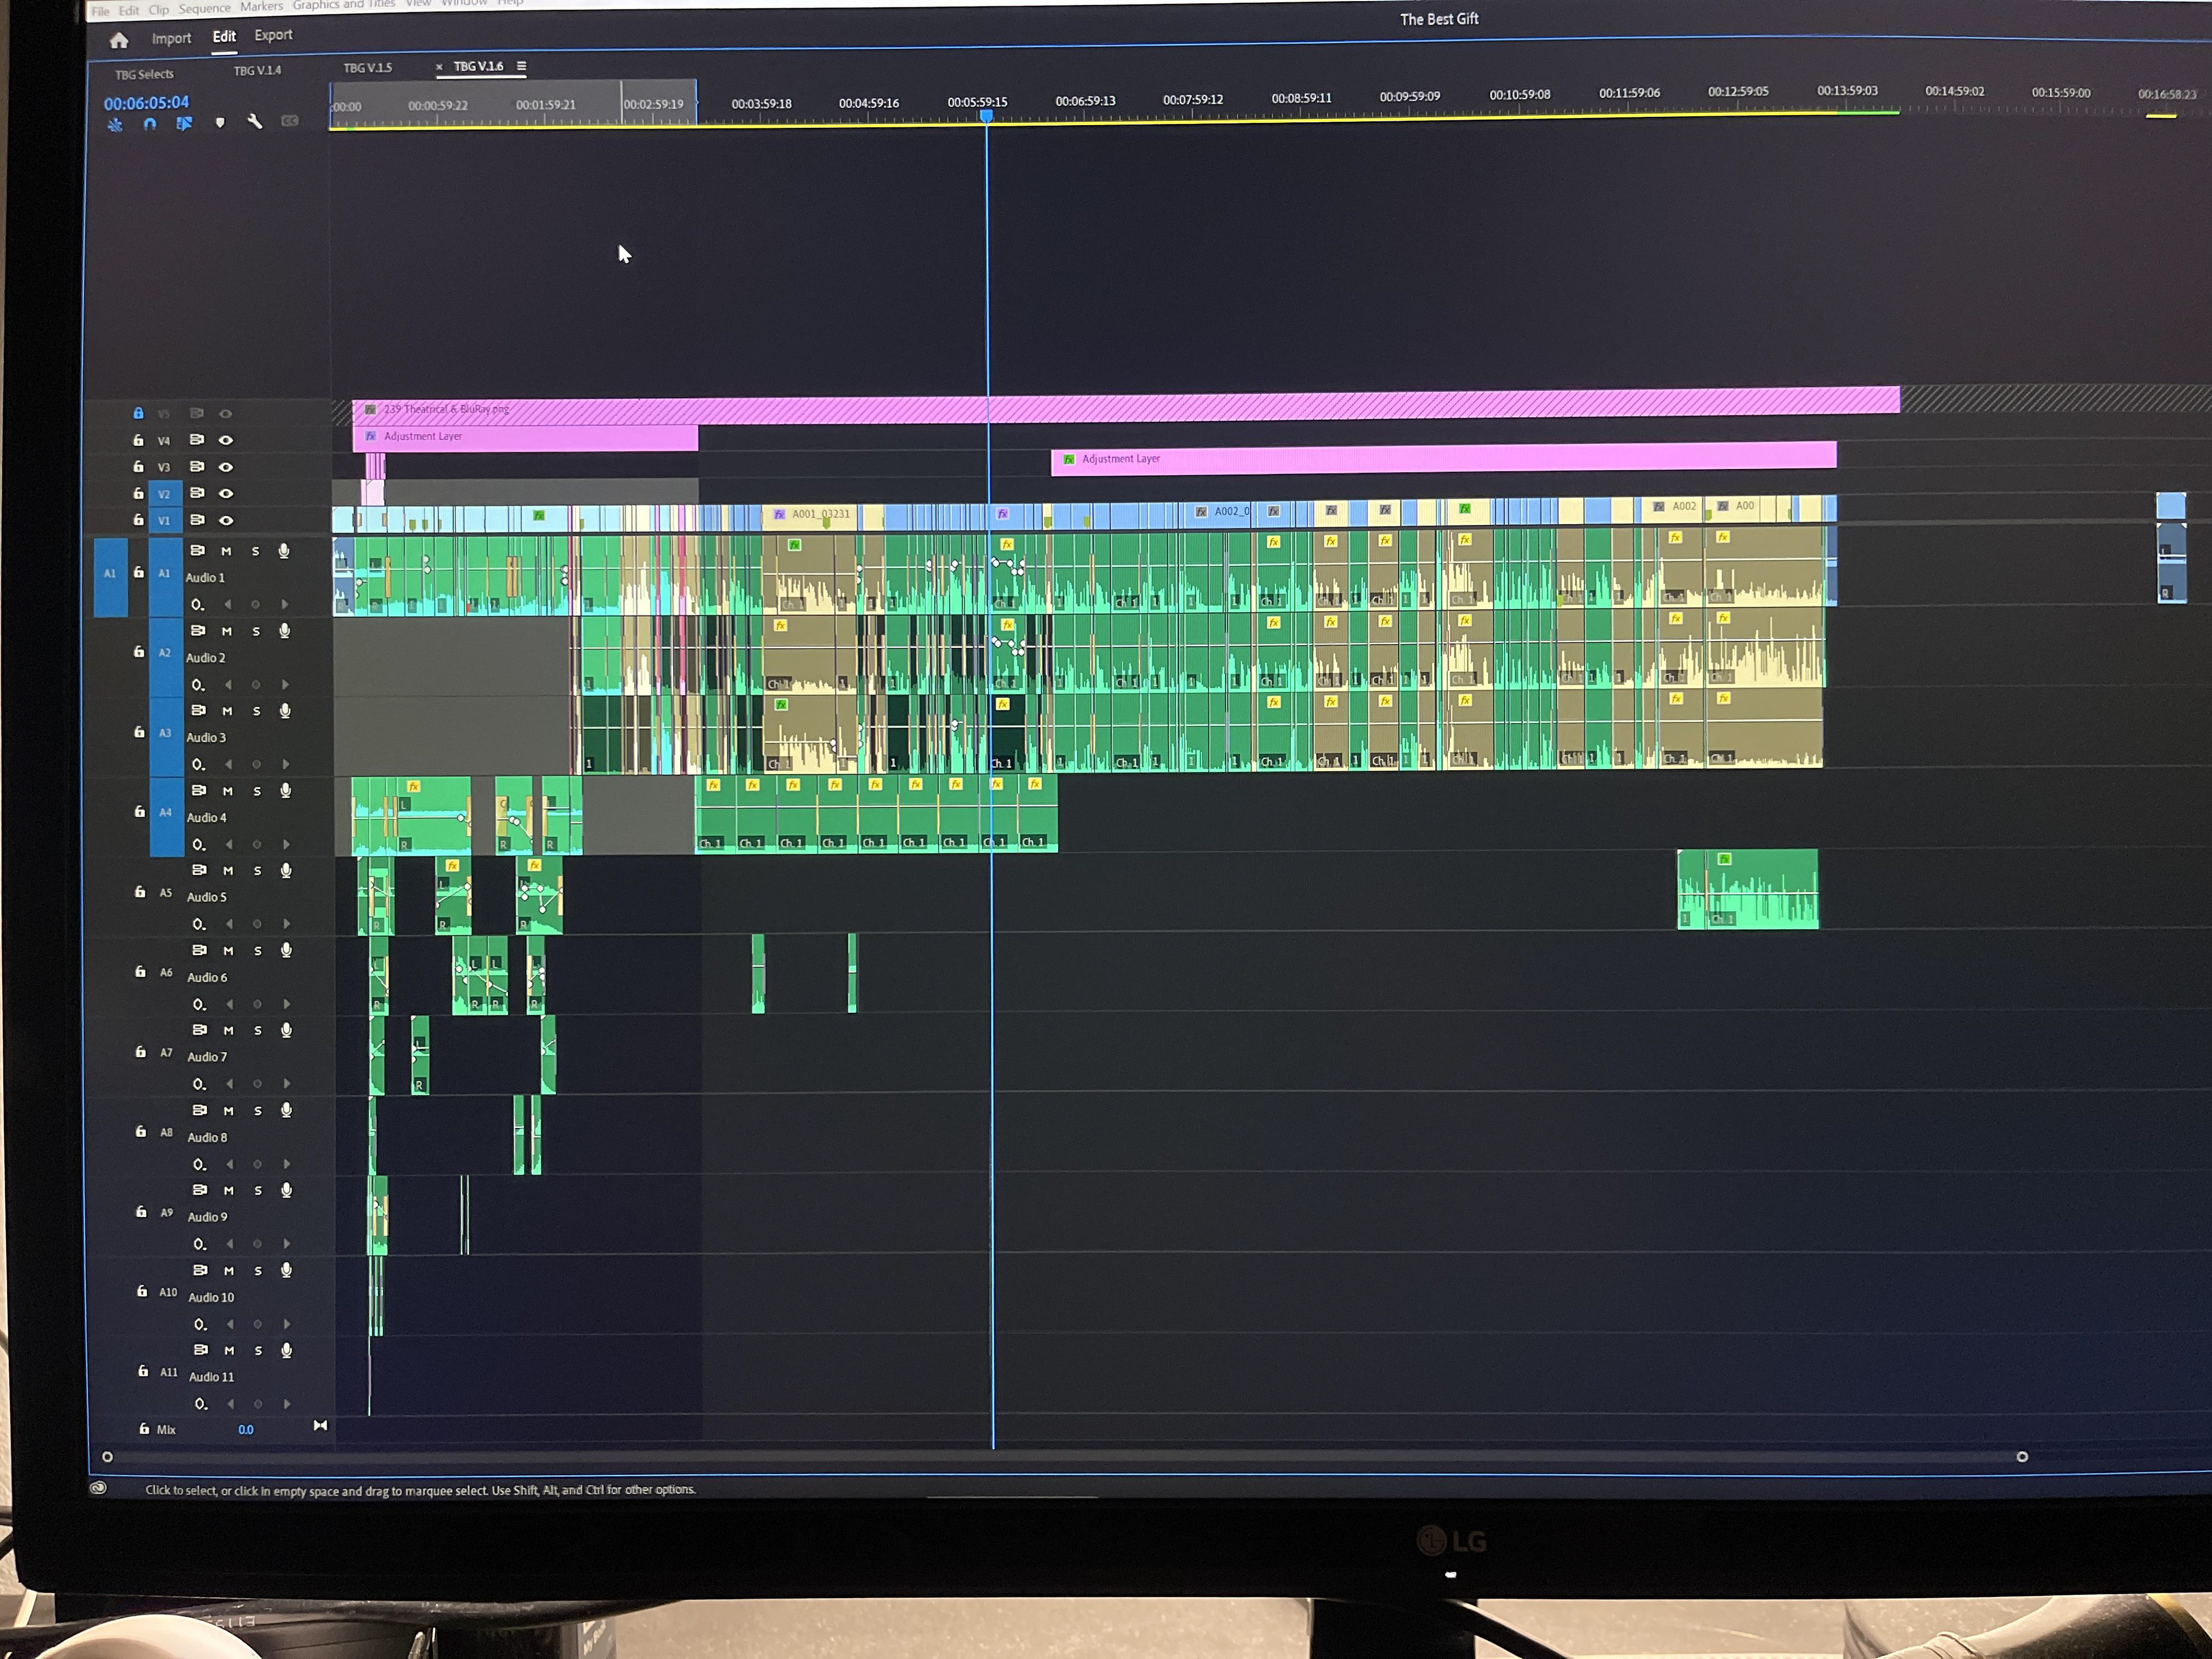
Task: Open the timeline display settings wrench menu
Action: [255, 122]
